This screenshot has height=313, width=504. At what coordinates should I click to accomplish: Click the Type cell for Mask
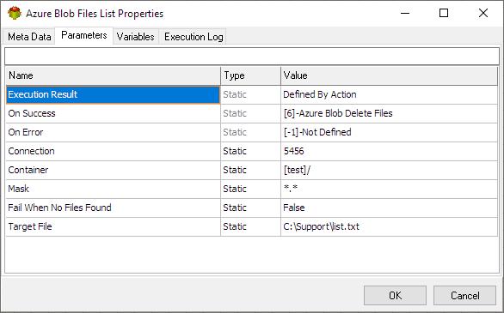pos(251,189)
